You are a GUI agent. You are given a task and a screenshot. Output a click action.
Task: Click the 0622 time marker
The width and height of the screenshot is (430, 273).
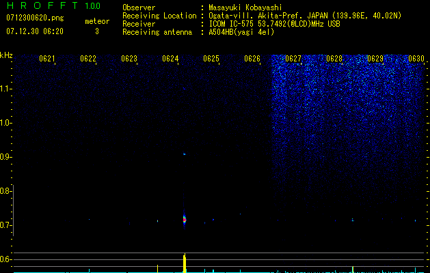(88, 59)
